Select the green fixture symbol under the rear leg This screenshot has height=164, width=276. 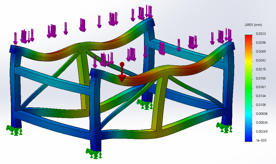coord(145,104)
